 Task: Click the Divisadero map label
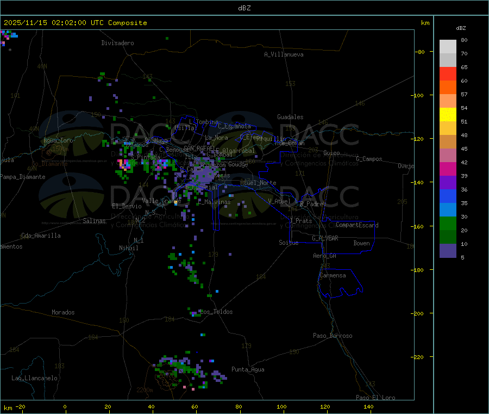click(117, 43)
